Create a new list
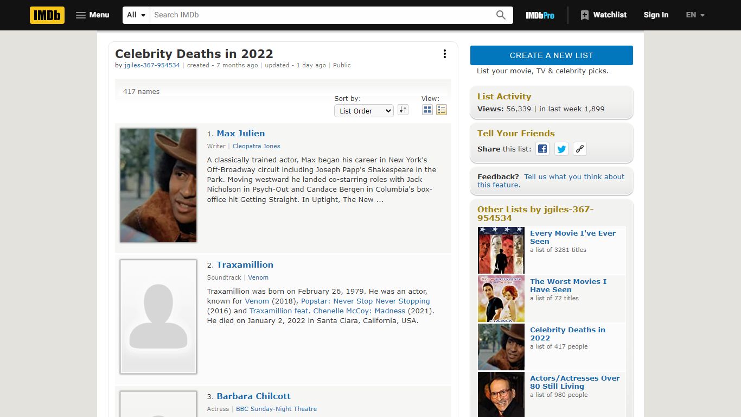 tap(551, 55)
